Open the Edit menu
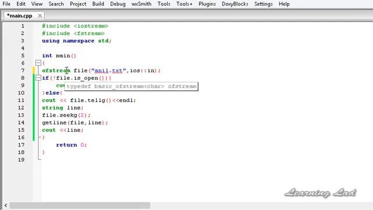Screen dimensions: 373x210 click(21, 4)
